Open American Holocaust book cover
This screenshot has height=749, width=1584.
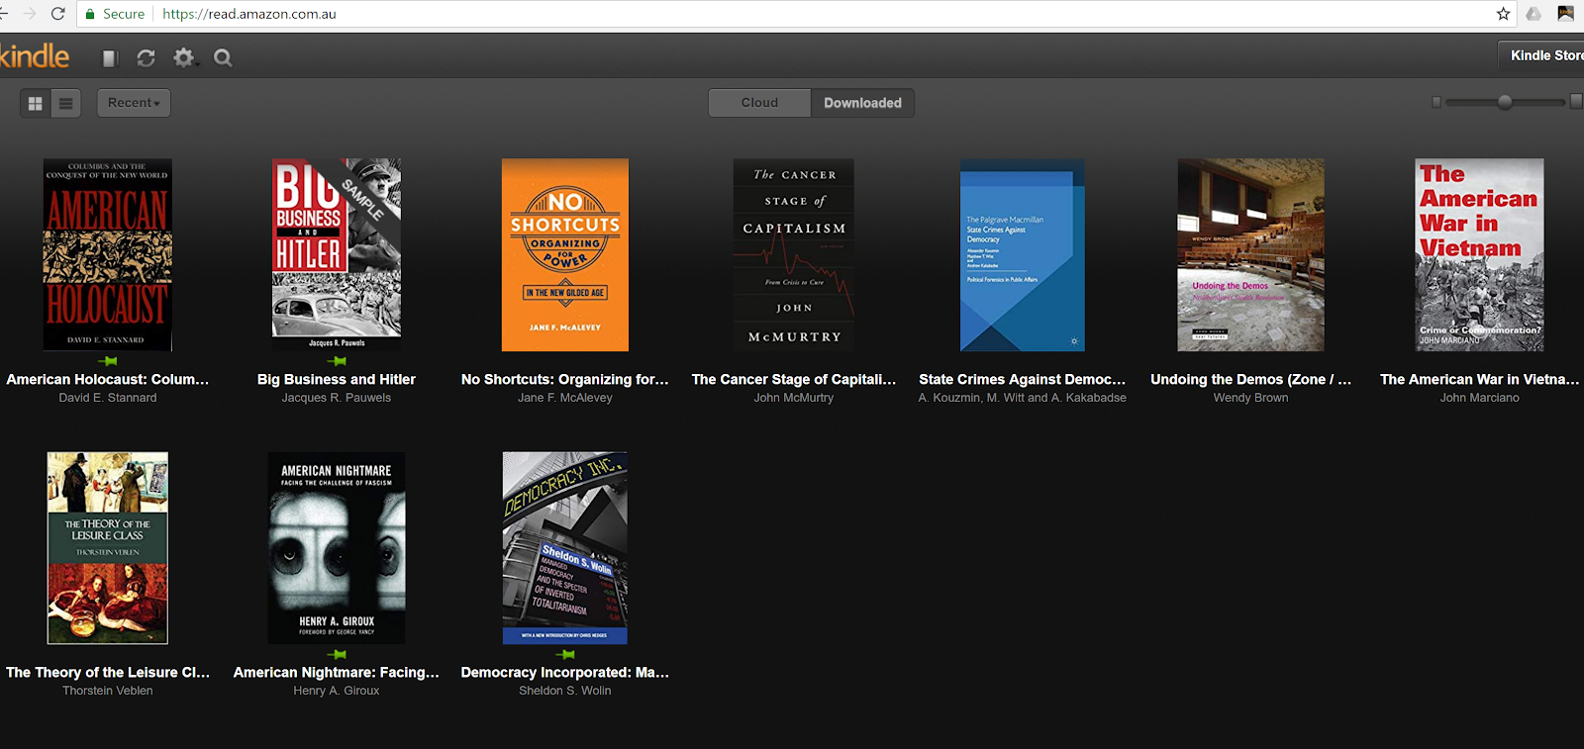(108, 254)
